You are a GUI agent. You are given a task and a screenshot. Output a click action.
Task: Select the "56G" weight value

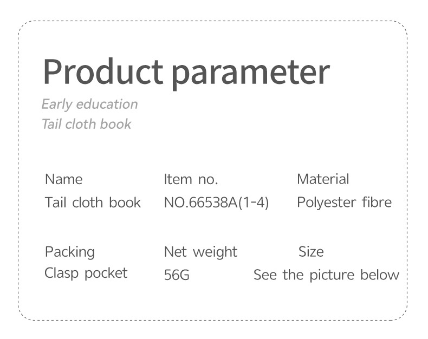[x=177, y=275]
